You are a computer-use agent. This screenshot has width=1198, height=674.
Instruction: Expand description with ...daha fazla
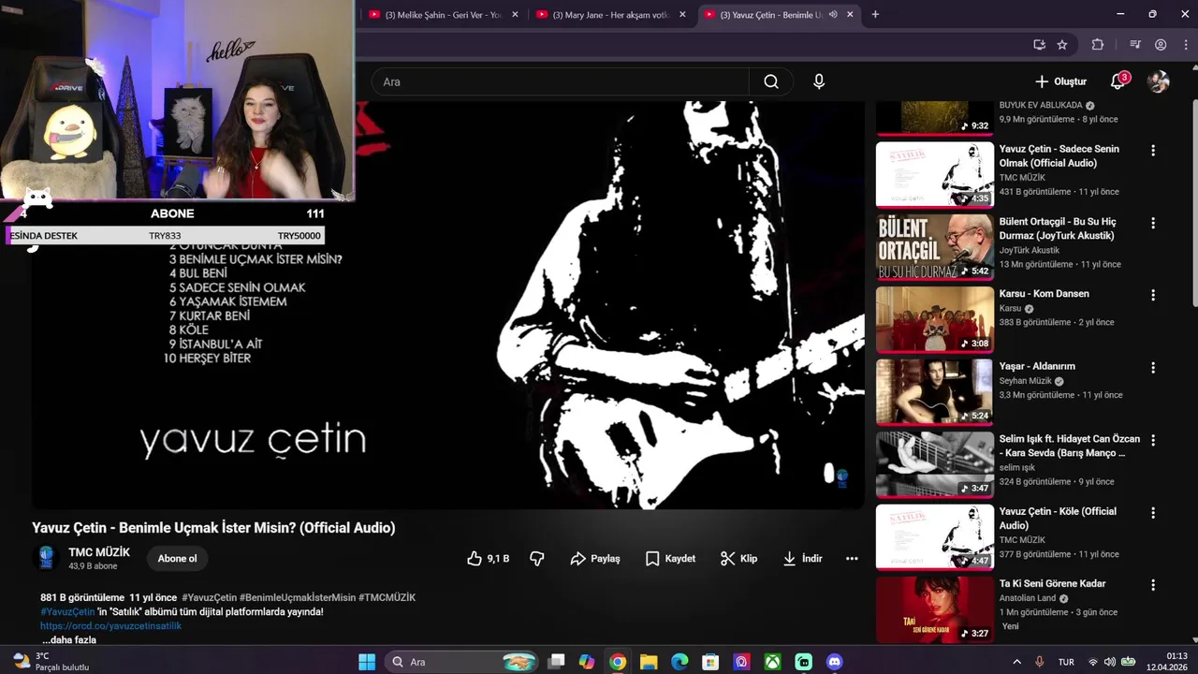[x=69, y=640]
